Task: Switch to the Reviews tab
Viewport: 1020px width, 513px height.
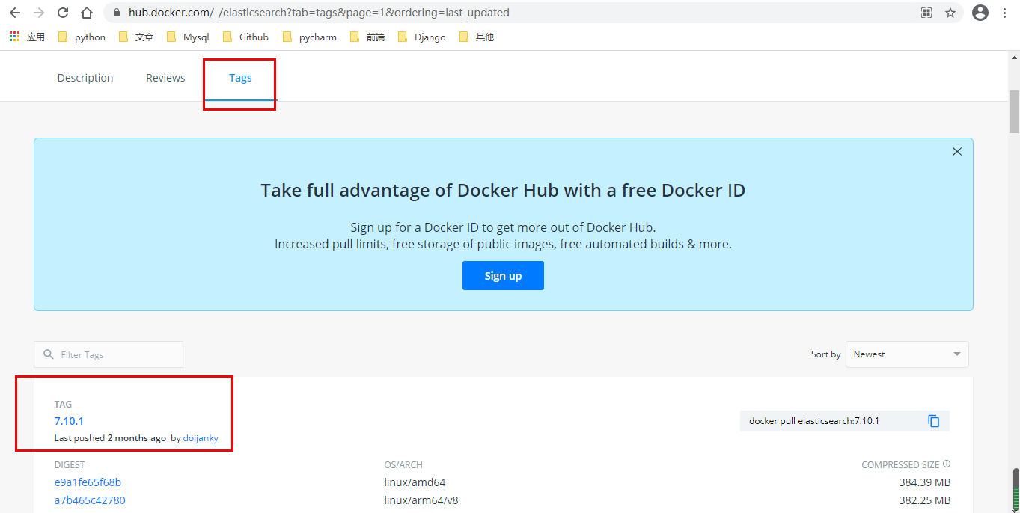Action: (165, 78)
